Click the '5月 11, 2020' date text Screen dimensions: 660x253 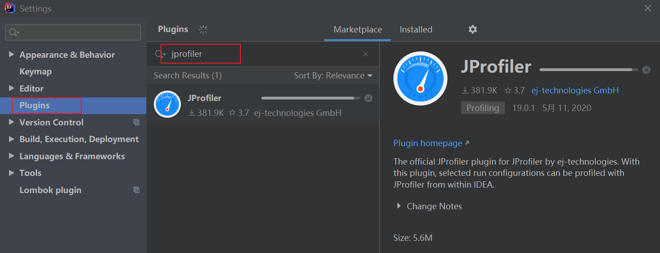point(567,108)
